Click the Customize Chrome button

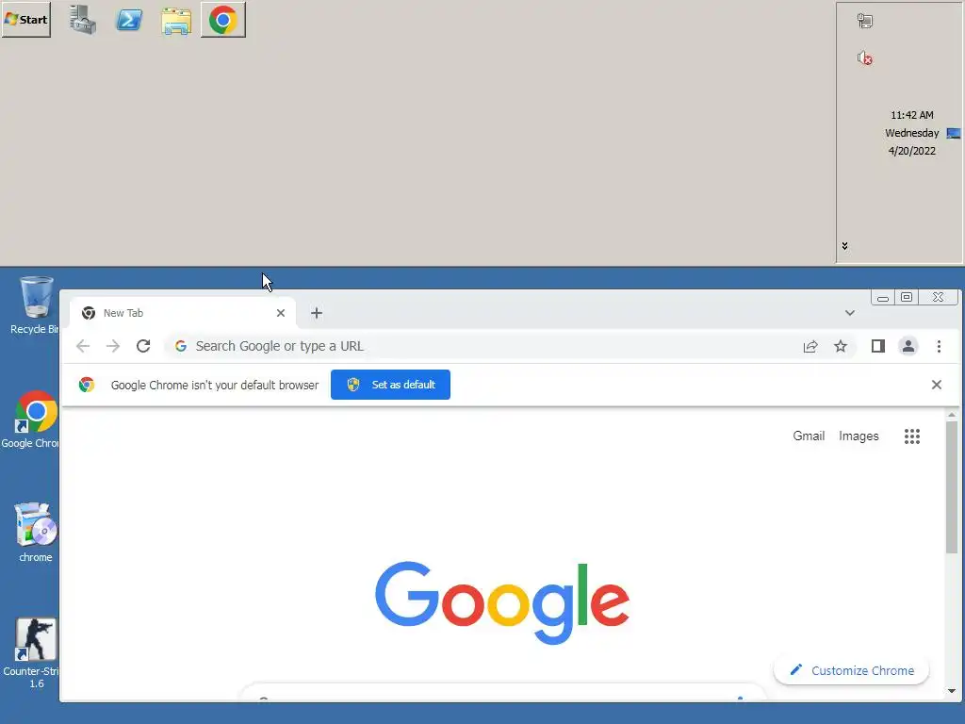pyautogui.click(x=852, y=670)
